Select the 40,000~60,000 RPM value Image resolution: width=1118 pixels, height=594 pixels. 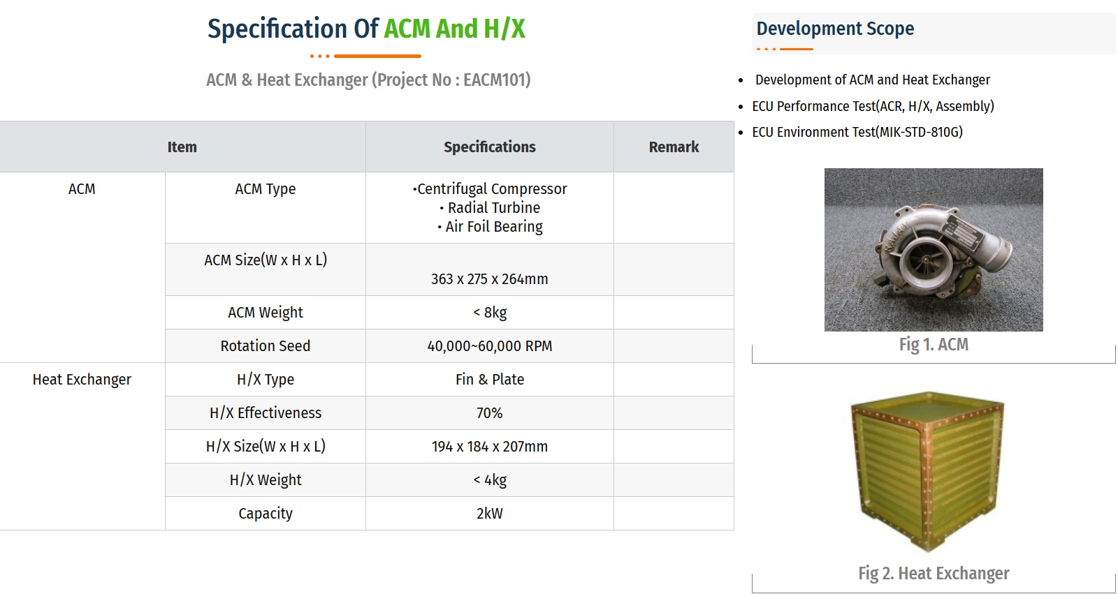tap(490, 346)
